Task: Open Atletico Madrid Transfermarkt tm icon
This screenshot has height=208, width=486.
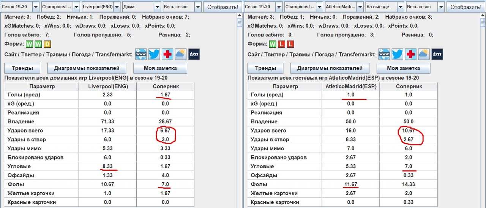Action: point(437,54)
